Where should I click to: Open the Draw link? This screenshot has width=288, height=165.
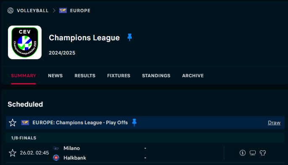(x=274, y=123)
